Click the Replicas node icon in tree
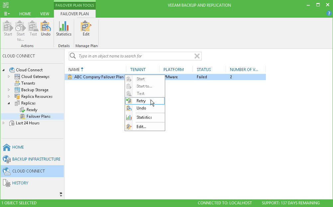This screenshot has height=207, width=333. (x=17, y=103)
